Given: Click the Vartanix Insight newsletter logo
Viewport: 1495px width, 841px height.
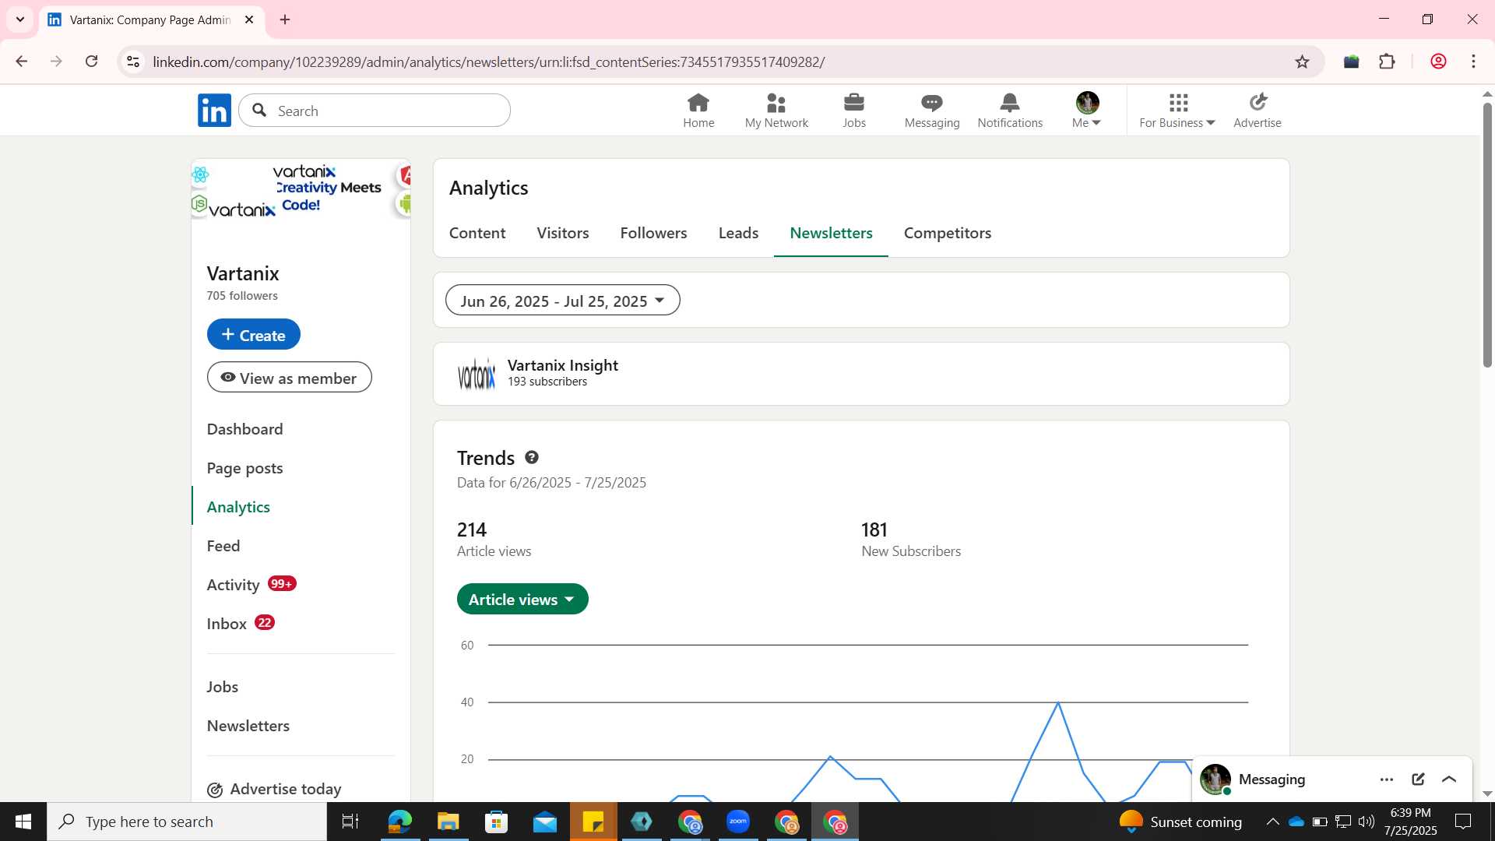Looking at the screenshot, I should 477,375.
